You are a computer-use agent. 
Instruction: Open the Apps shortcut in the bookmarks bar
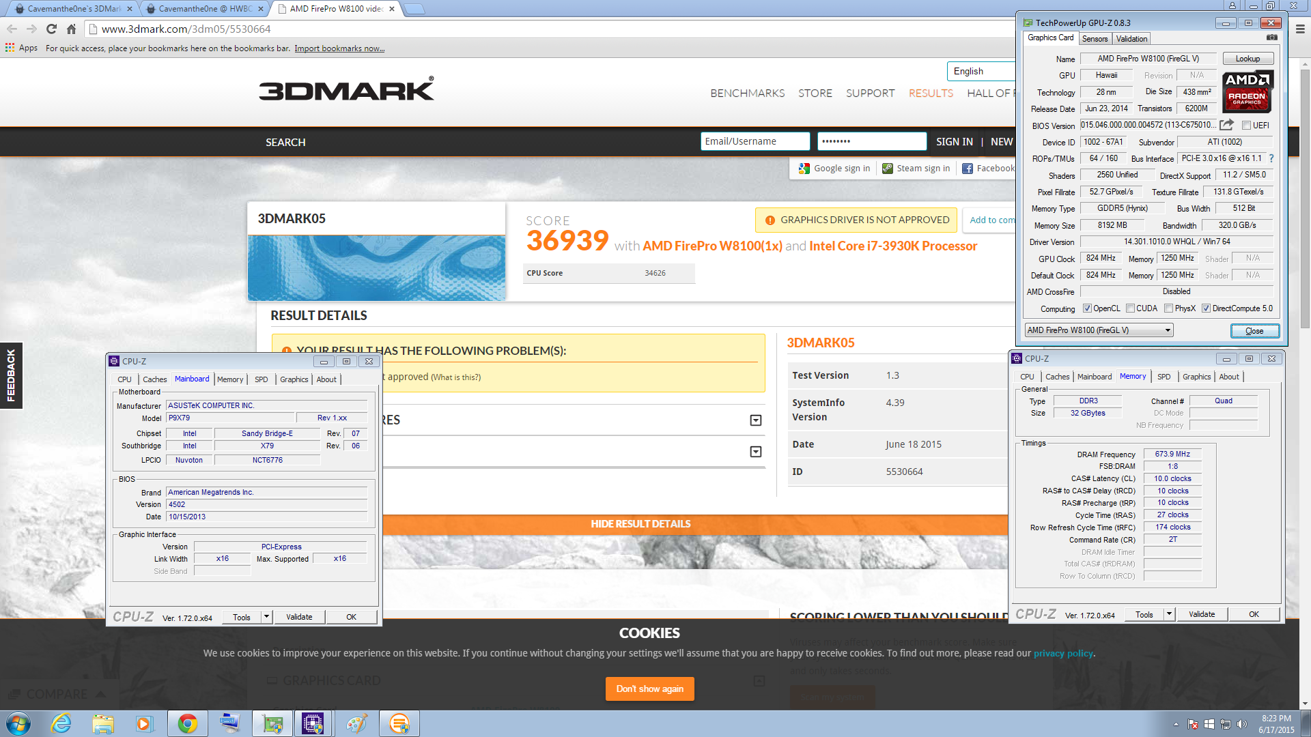coord(21,48)
